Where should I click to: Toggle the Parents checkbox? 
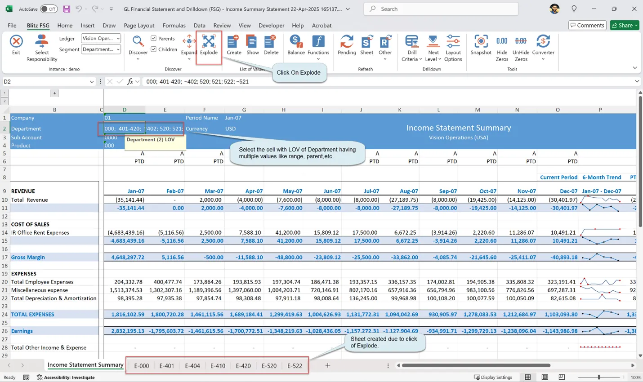(153, 39)
